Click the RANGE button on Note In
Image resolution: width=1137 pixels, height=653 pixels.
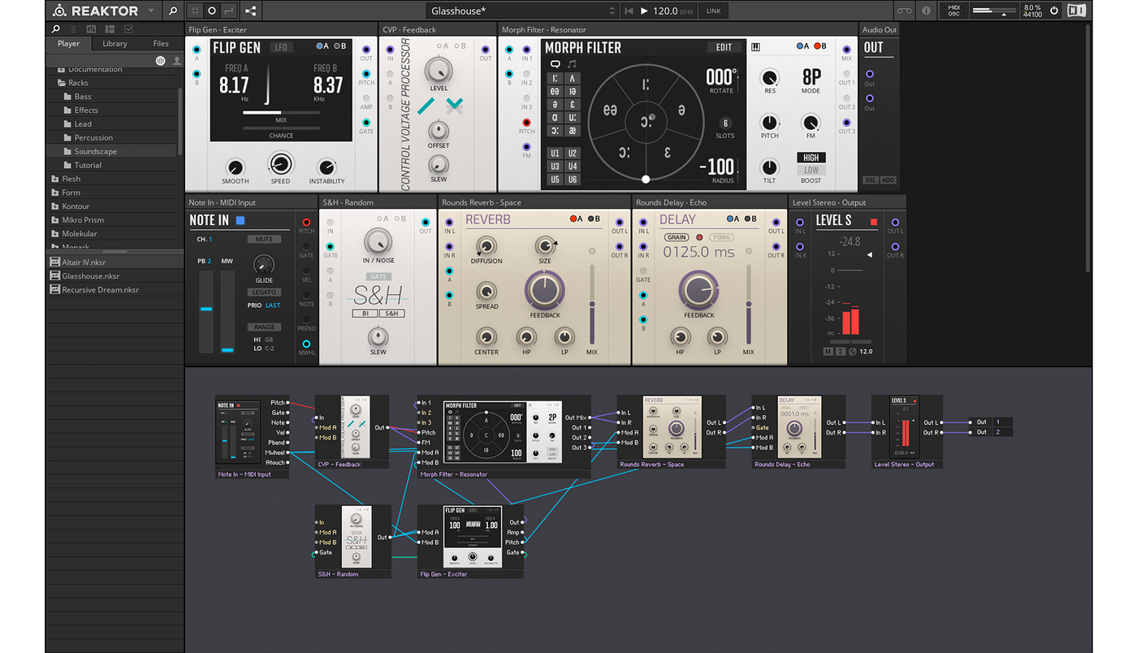(264, 327)
